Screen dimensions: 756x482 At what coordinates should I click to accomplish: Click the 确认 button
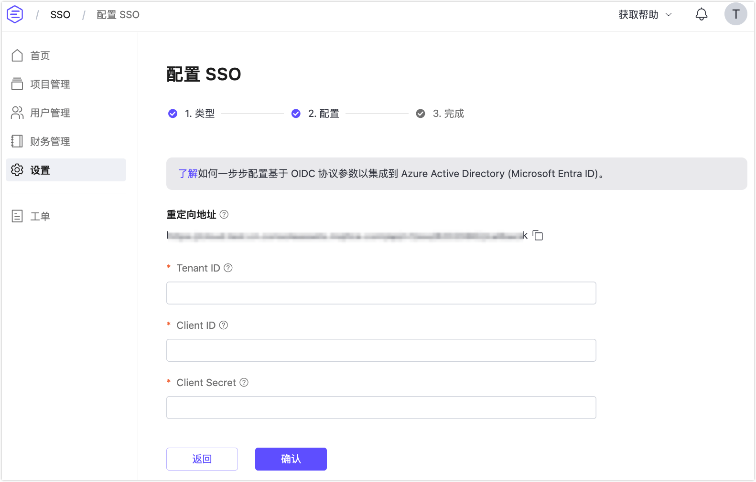[x=291, y=459]
